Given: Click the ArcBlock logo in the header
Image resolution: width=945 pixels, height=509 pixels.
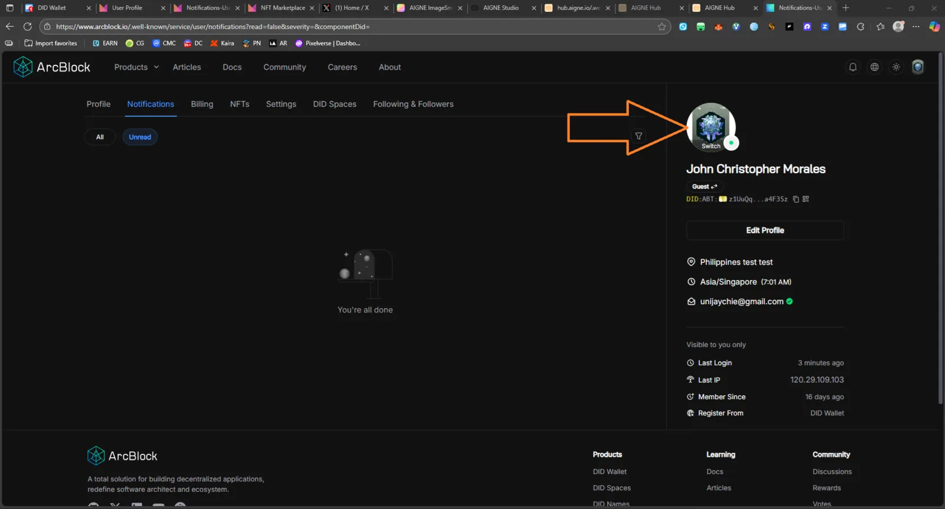Looking at the screenshot, I should pyautogui.click(x=52, y=67).
